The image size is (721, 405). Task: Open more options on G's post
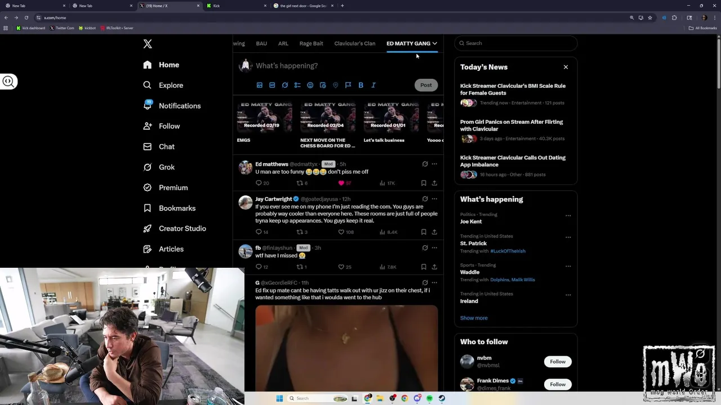pyautogui.click(x=434, y=283)
